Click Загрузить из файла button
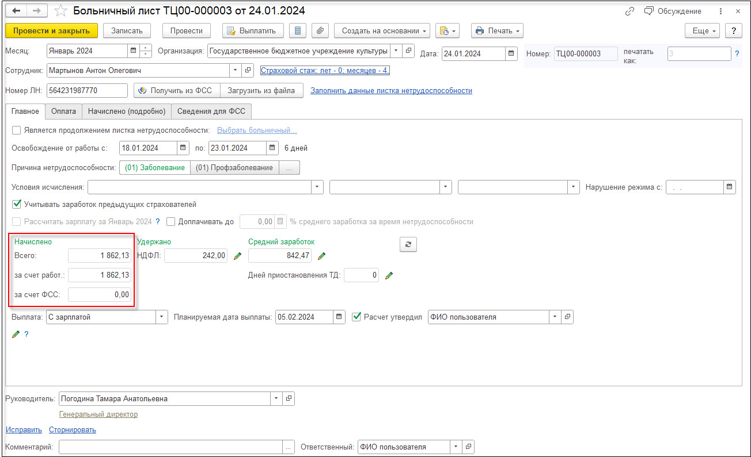Image resolution: width=751 pixels, height=457 pixels. (x=261, y=90)
